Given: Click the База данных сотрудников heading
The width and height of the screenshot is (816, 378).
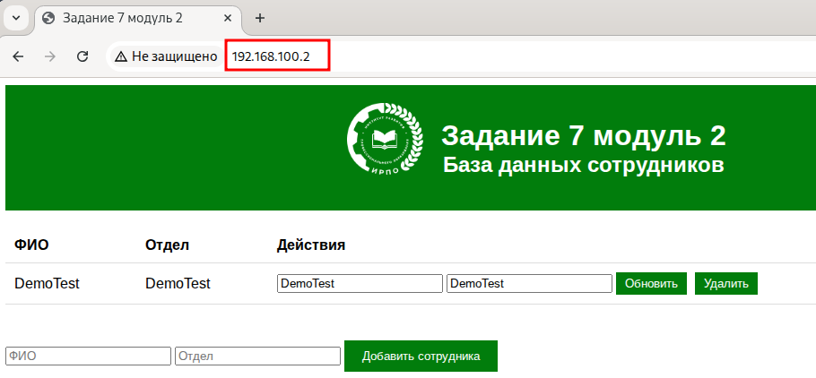Looking at the screenshot, I should tap(584, 165).
